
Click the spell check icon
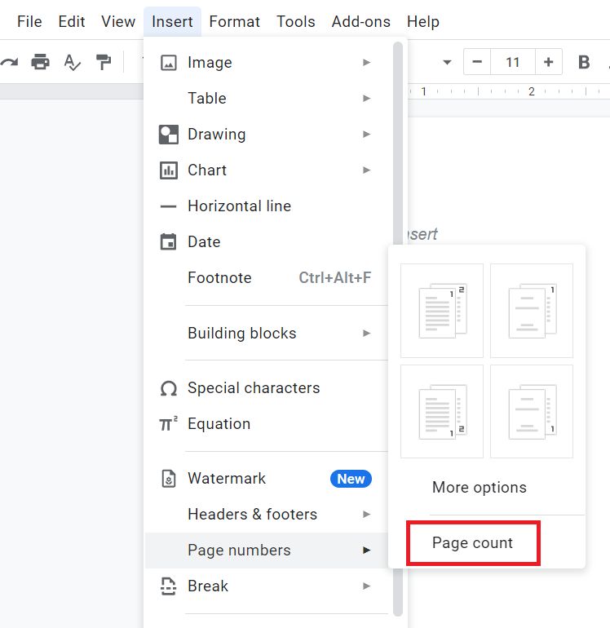click(72, 62)
